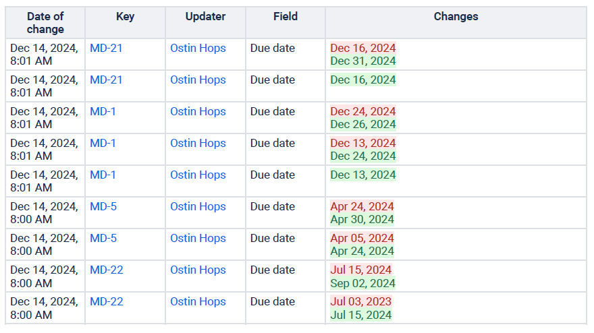Click Ostin Hops in the Dec 26, 2024 row
Viewport: 594px width, 333px height.
198,111
